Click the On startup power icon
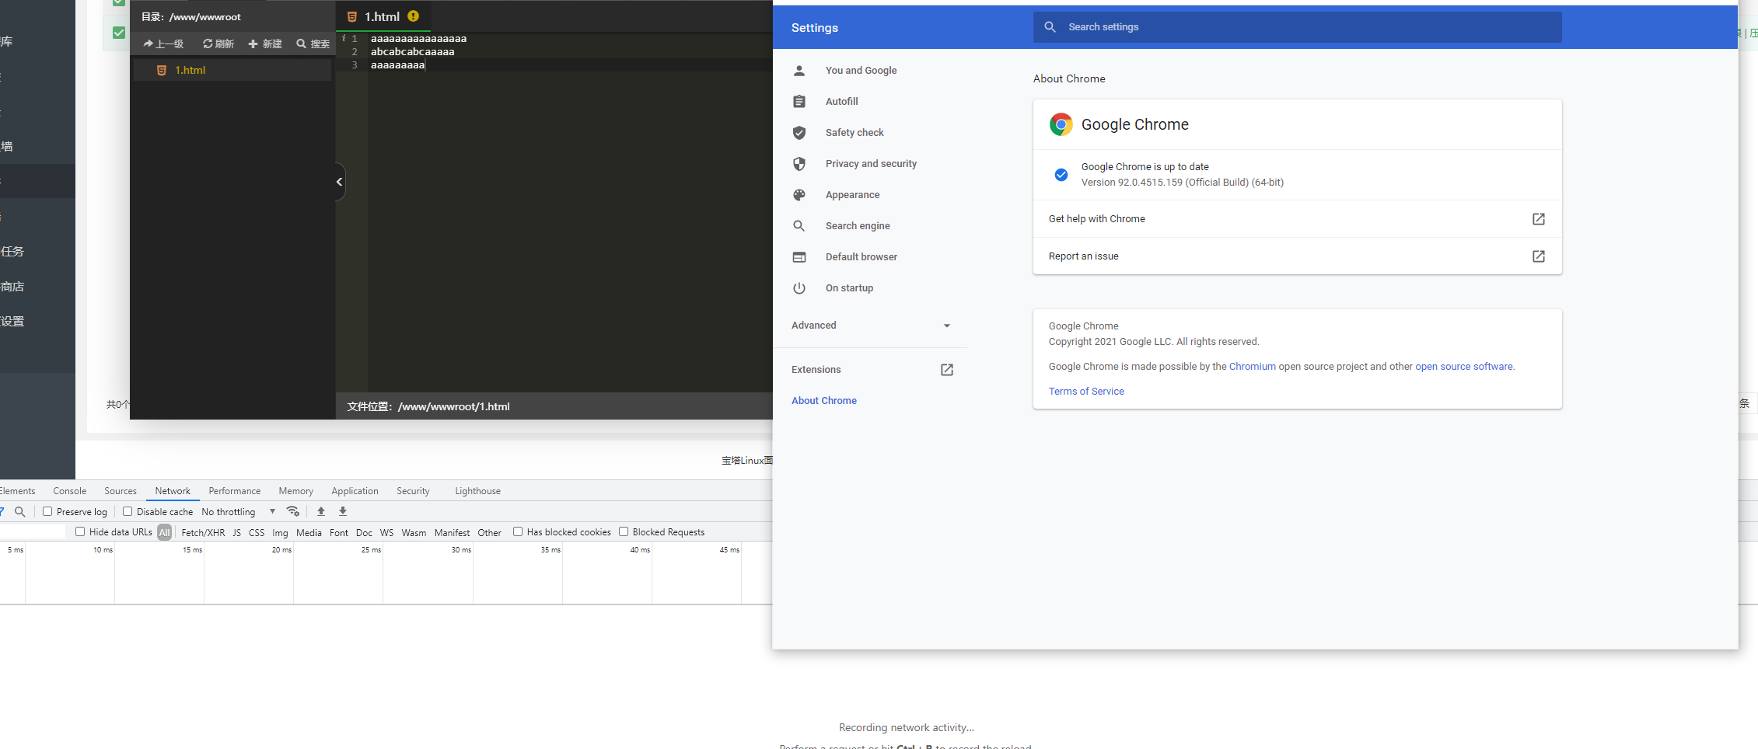This screenshot has height=749, width=1758. point(799,287)
